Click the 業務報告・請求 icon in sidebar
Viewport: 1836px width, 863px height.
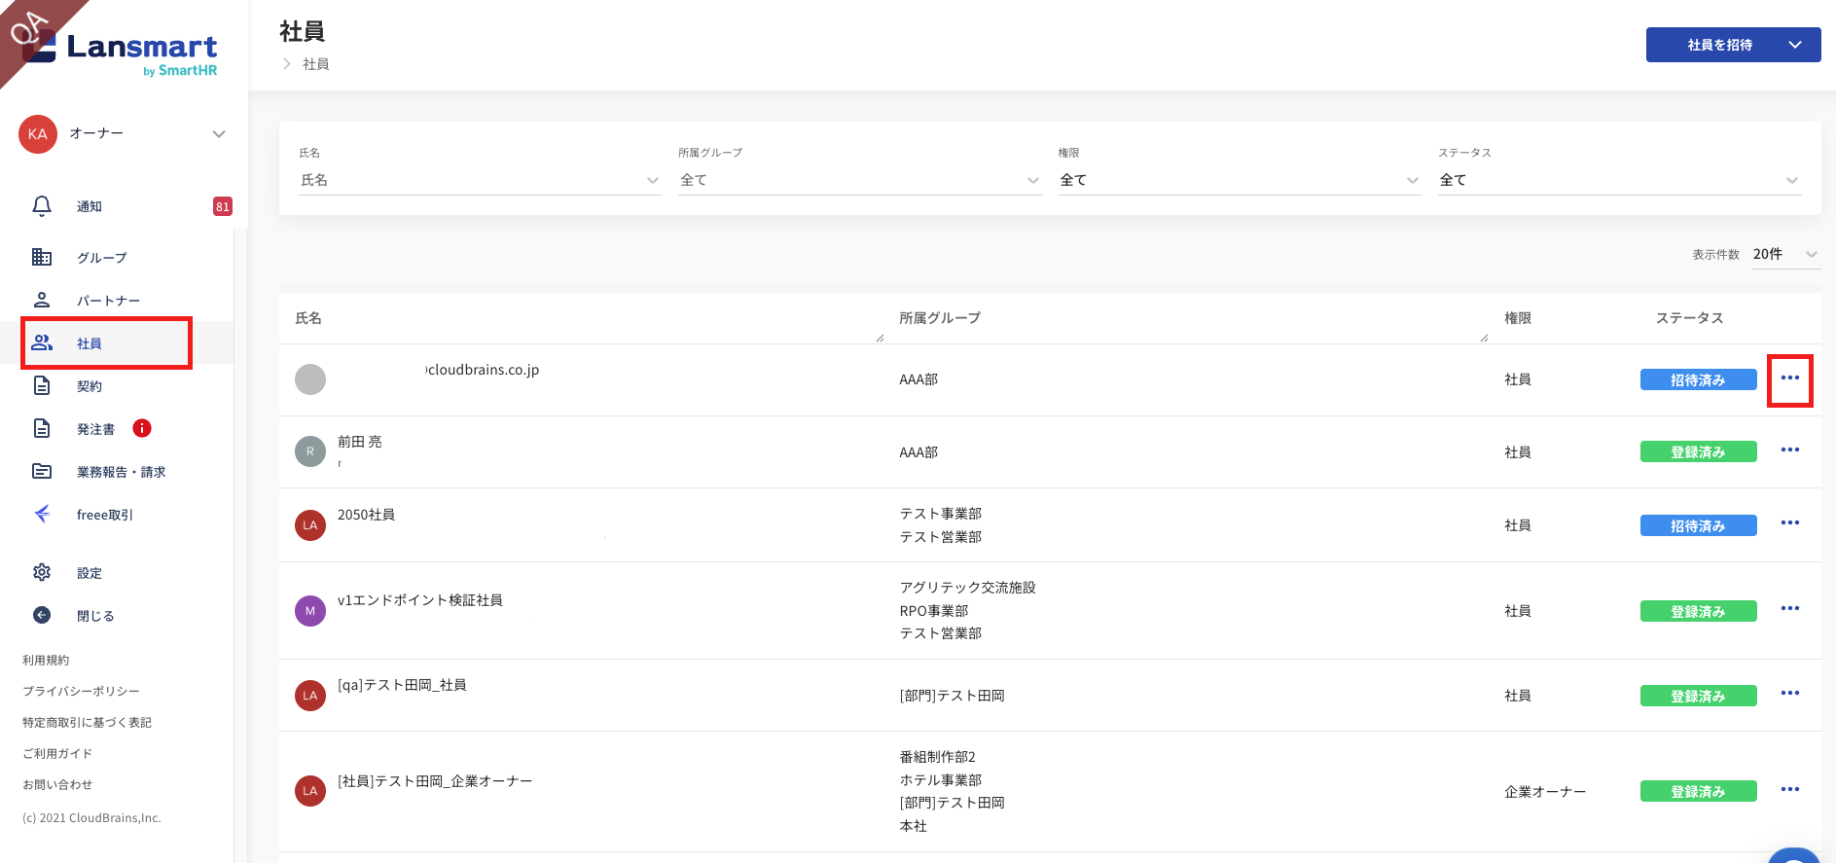(x=42, y=471)
